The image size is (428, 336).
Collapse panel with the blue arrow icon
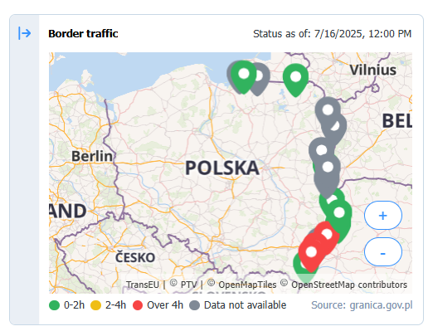pyautogui.click(x=25, y=33)
